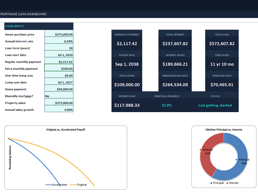
Task: Select the blue Principal legend square in donut chart
Action: pos(211,183)
